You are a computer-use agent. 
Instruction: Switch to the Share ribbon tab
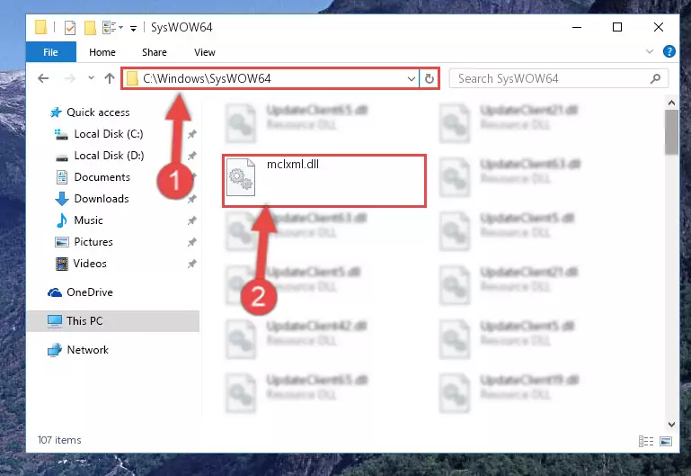point(155,52)
